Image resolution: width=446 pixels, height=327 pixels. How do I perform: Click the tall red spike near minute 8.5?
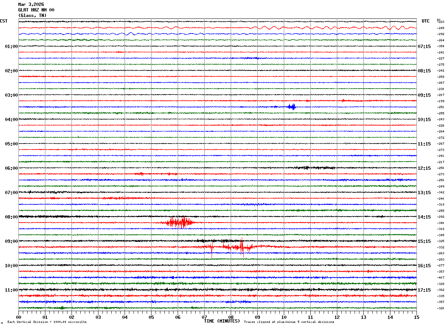point(242,247)
